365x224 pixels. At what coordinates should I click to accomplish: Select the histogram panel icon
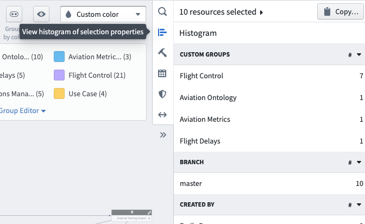point(162,32)
